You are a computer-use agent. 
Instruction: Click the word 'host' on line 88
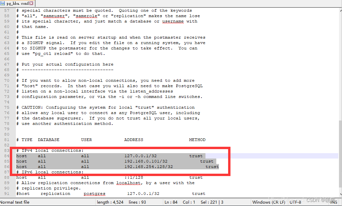coord(22,177)
